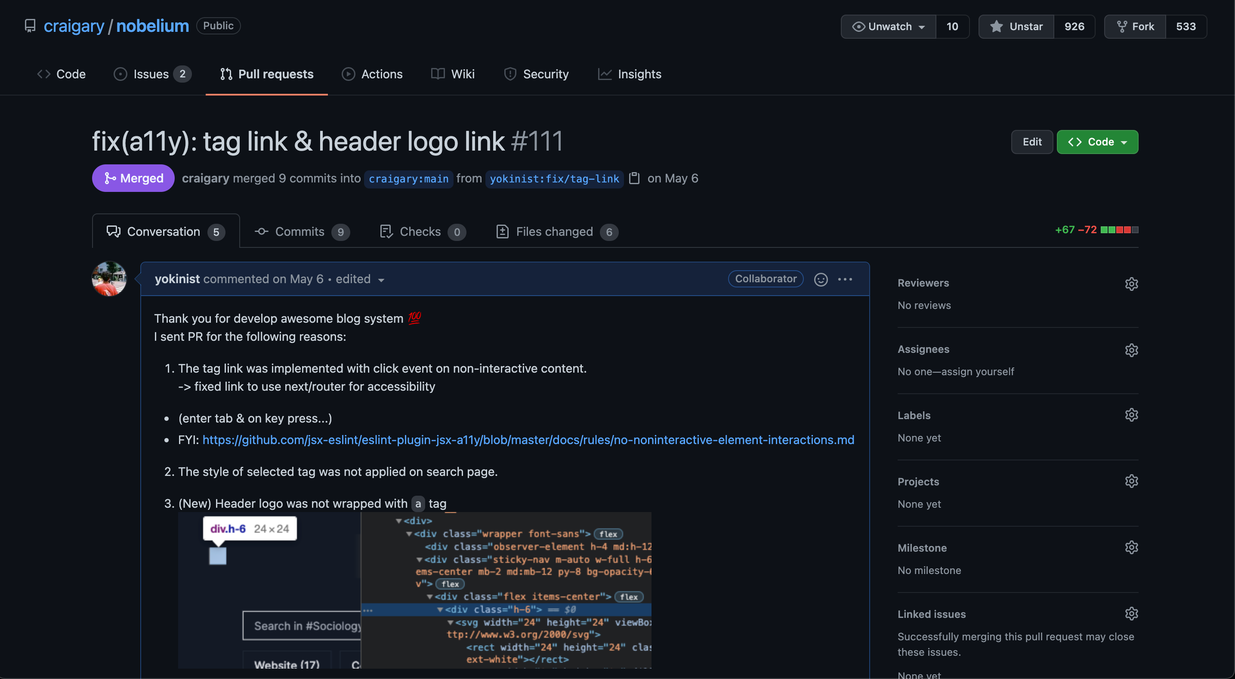Click the on May 6 merge date

(x=673, y=179)
